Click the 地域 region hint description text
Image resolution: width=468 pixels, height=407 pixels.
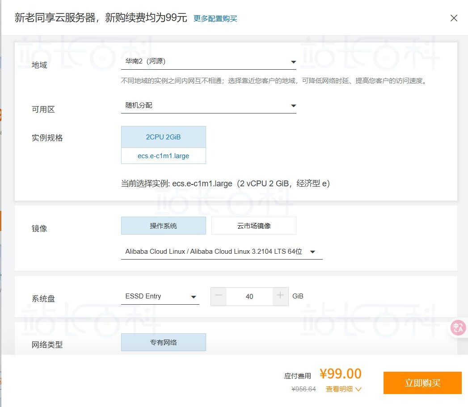(x=274, y=81)
